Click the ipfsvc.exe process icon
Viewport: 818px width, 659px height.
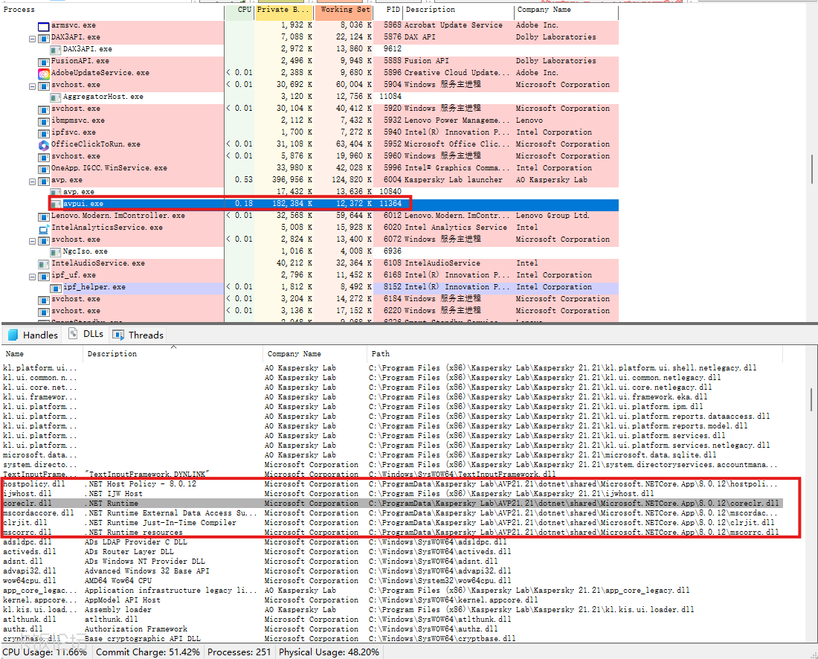coord(44,133)
